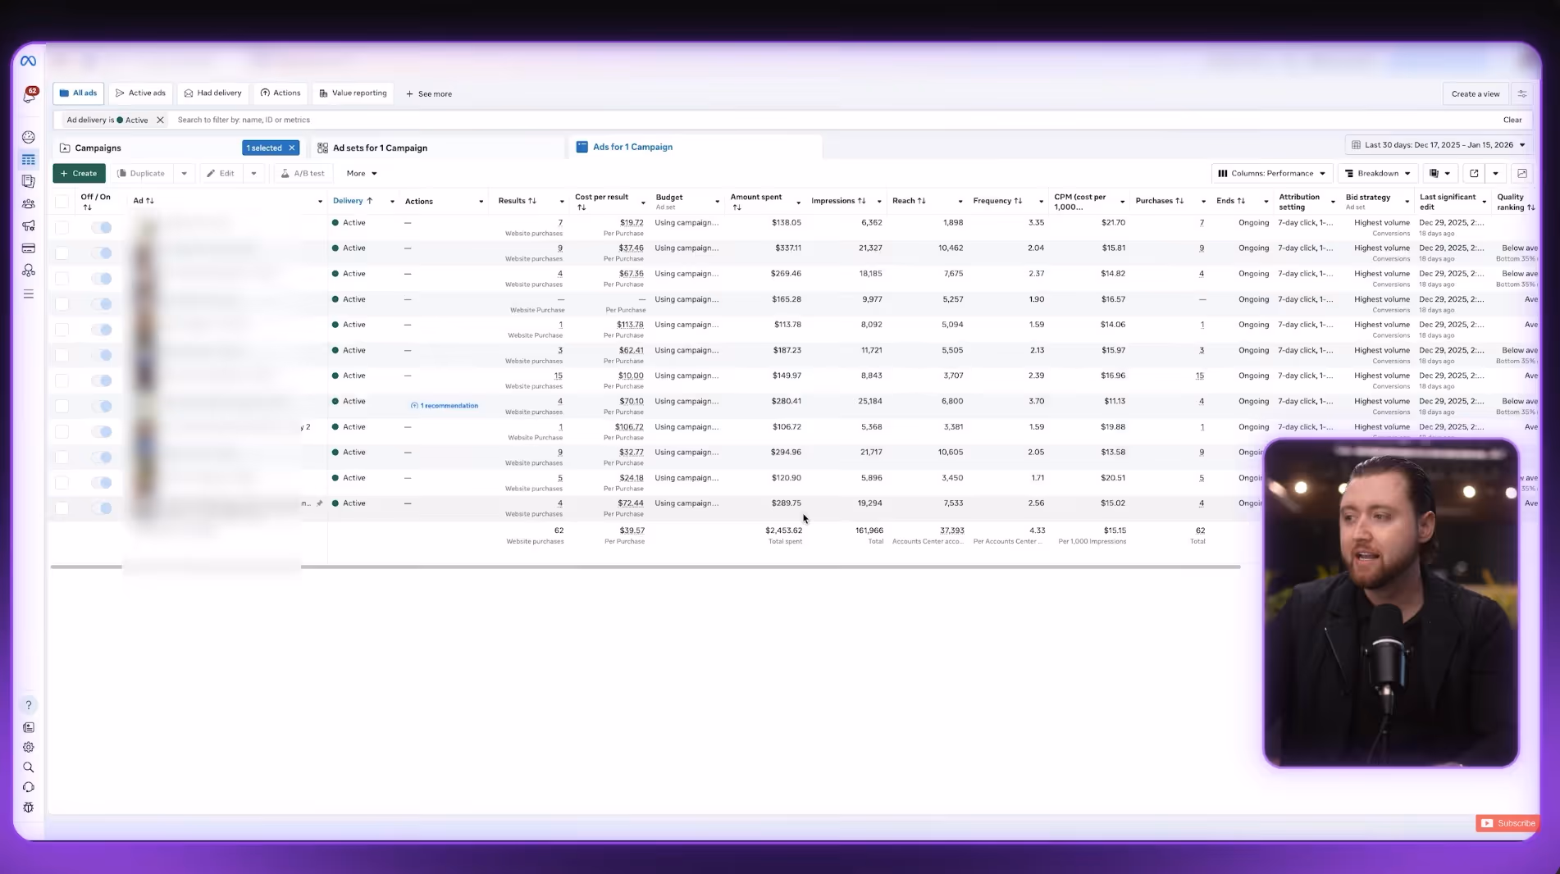
Task: Click the horizontal scrollbar below the table
Action: point(645,567)
